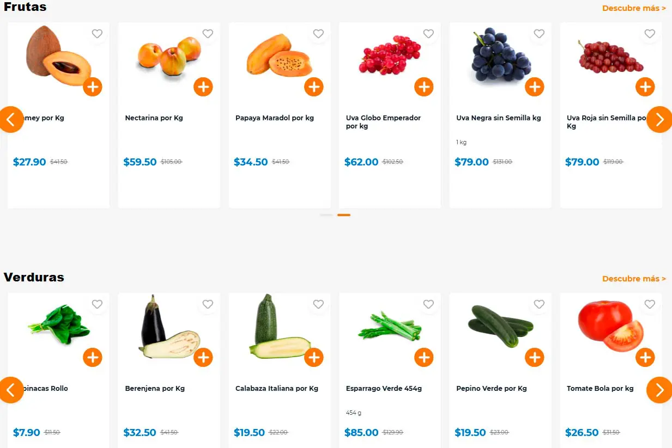Mark Mamey por Kg as favorite
Screen dimensions: 672x448
[x=97, y=34]
